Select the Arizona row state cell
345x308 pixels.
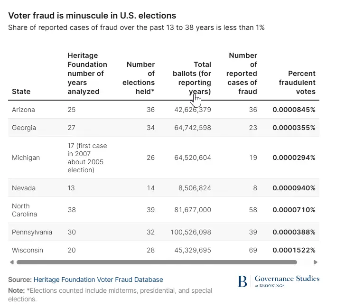click(23, 110)
